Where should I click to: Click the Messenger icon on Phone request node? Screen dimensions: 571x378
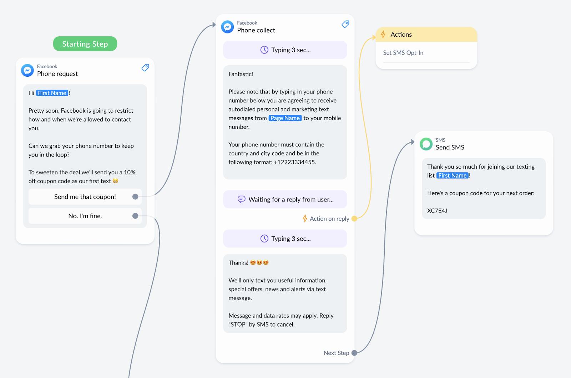tap(27, 70)
